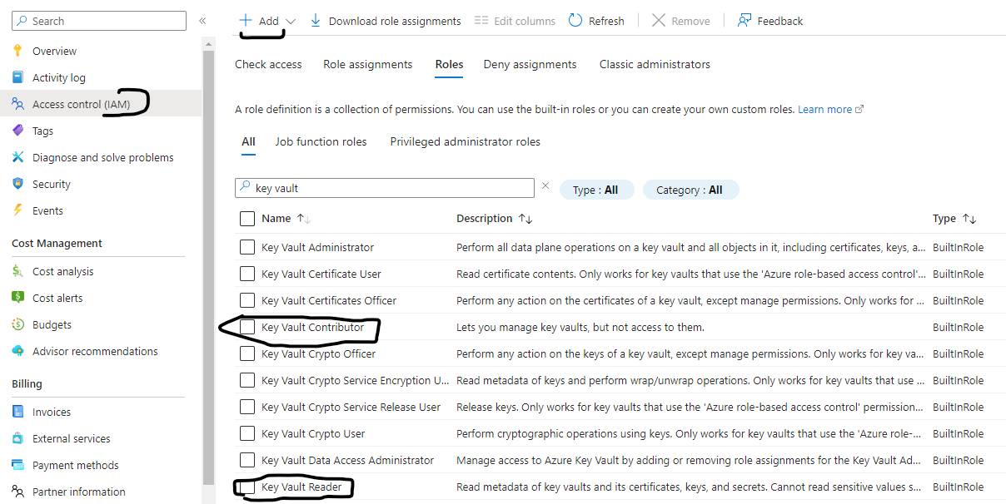1006x504 pixels.
Task: Open Key Vault Reader role name
Action: (301, 487)
